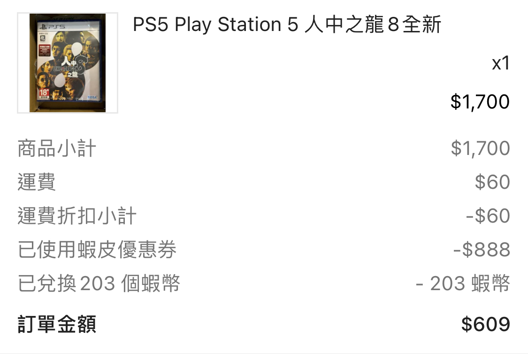The height and width of the screenshot is (354, 528).
Task: Open the 人中之龍8 product thumbnail
Action: 67,63
